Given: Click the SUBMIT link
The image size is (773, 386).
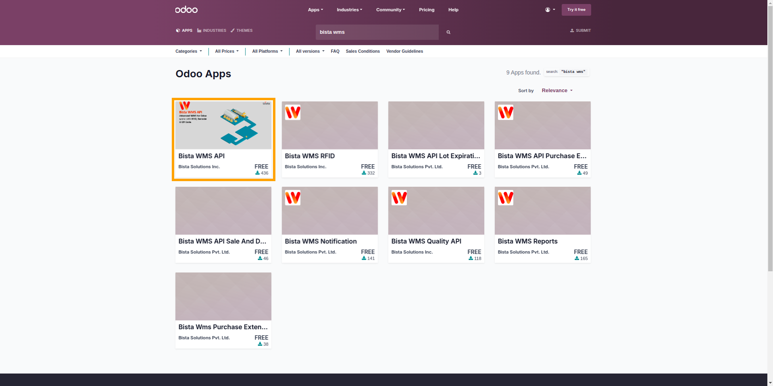Looking at the screenshot, I should (580, 31).
